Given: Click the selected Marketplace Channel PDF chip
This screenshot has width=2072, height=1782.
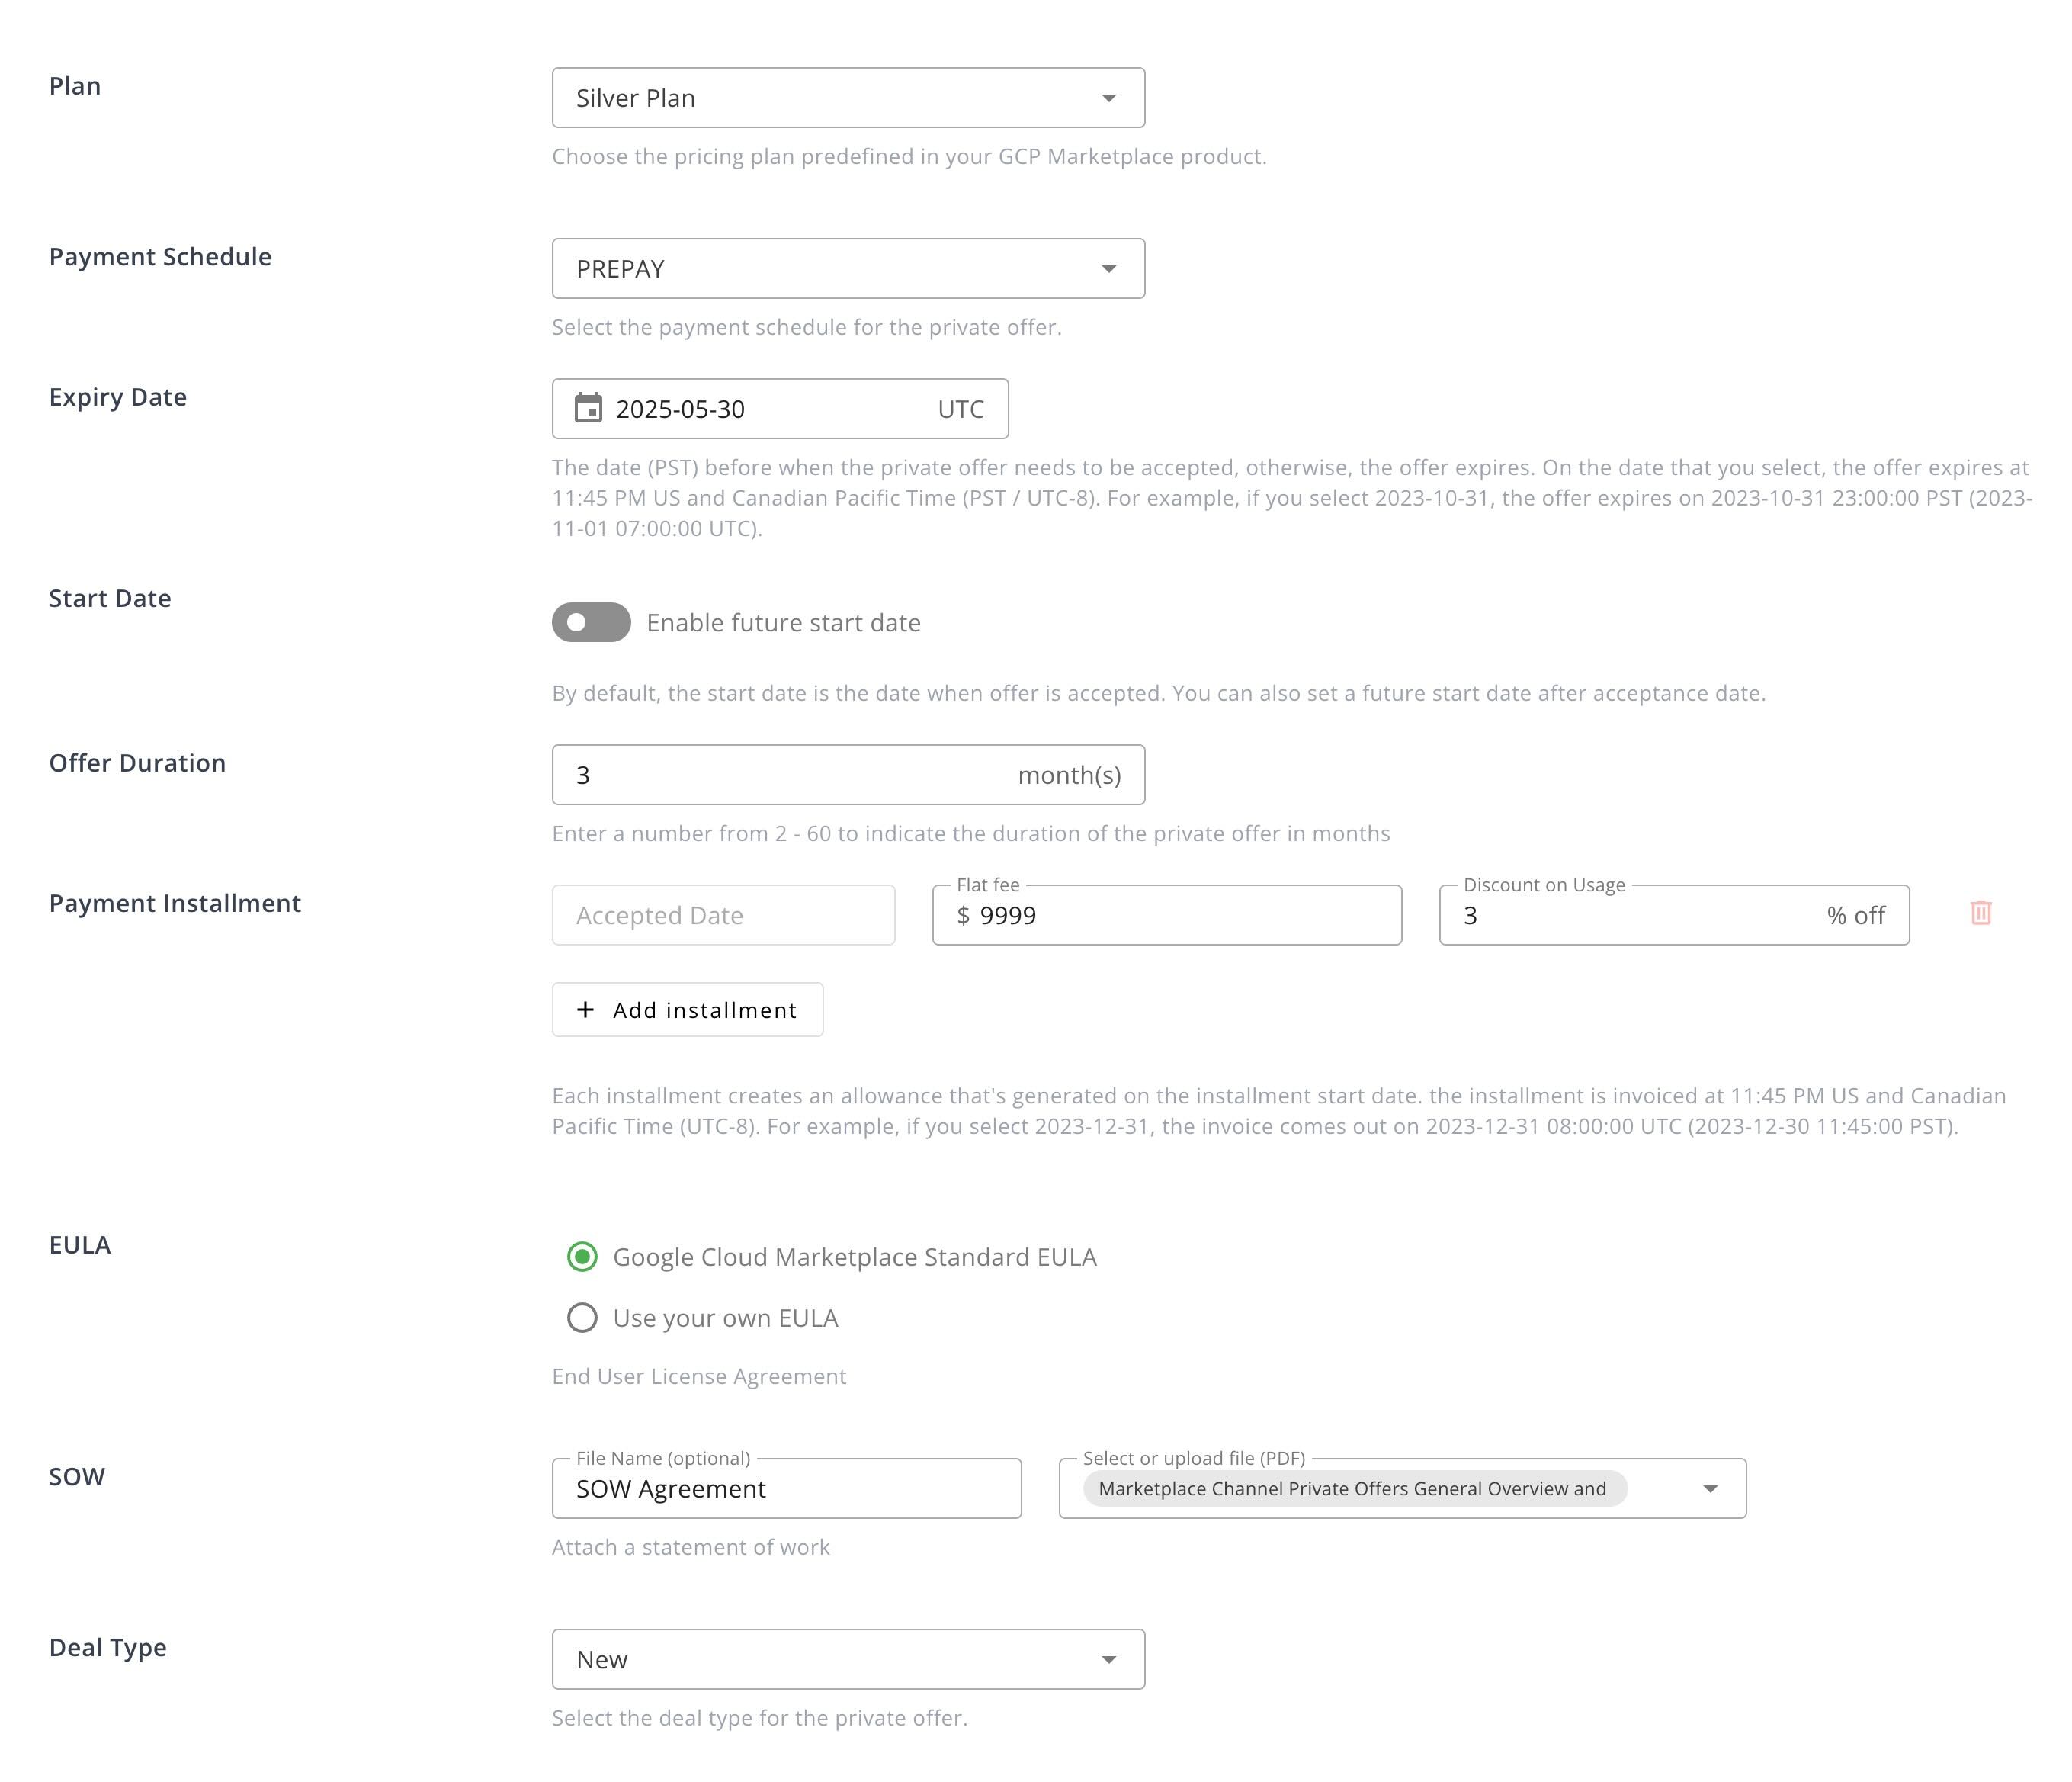Looking at the screenshot, I should click(x=1352, y=1489).
